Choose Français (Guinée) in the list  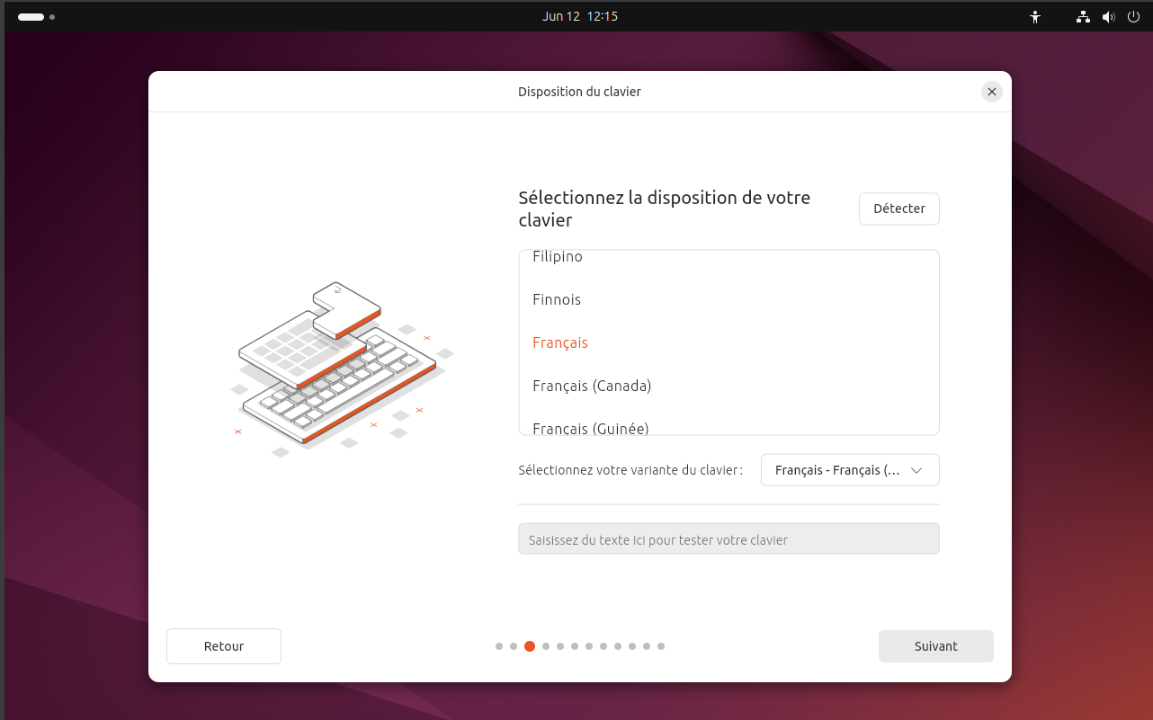point(589,427)
